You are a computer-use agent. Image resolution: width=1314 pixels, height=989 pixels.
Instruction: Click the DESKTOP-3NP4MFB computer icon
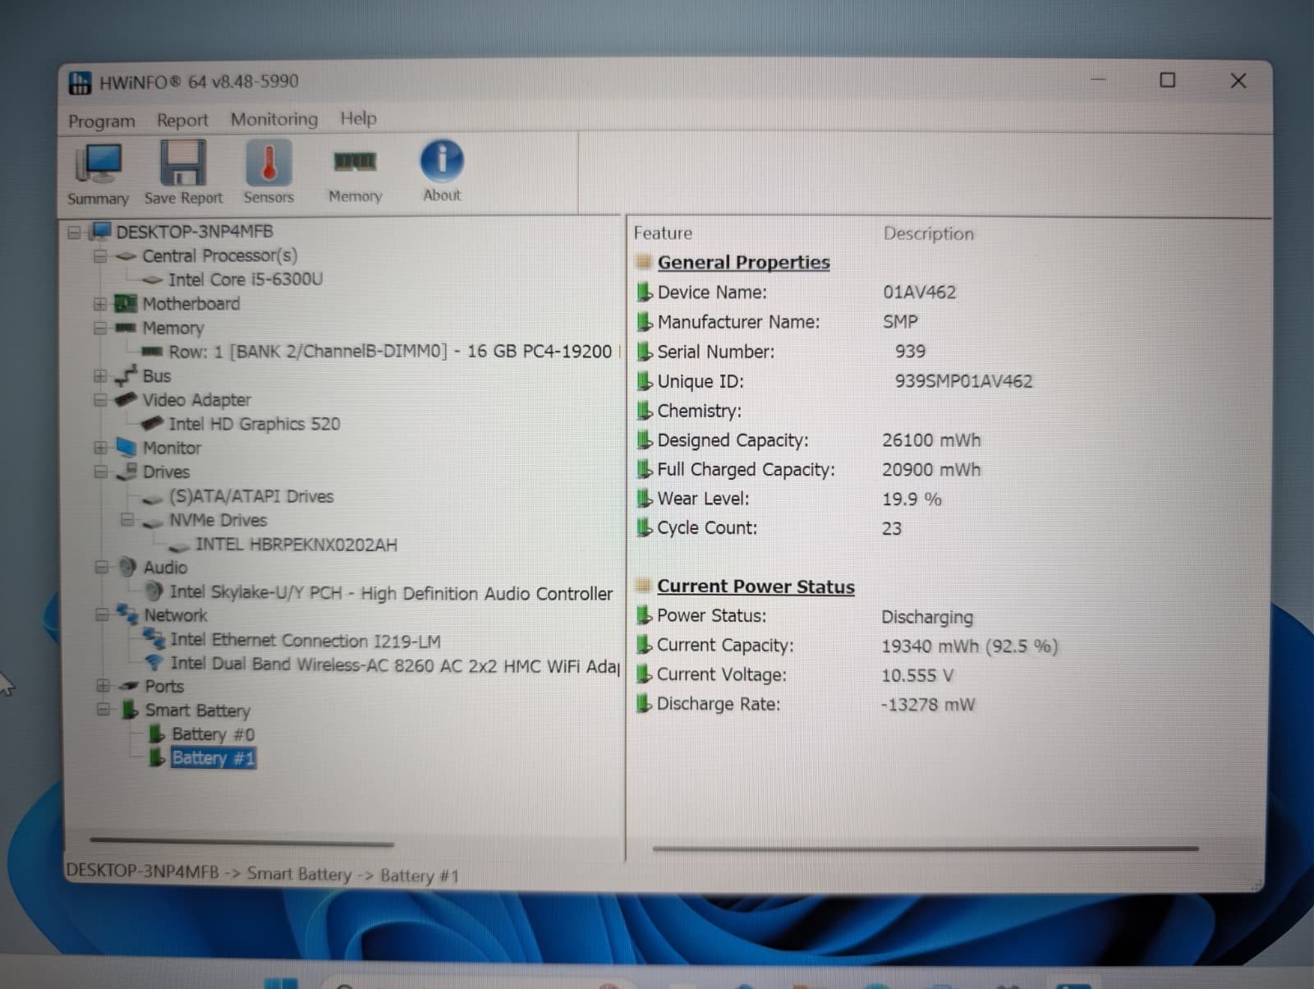(99, 231)
